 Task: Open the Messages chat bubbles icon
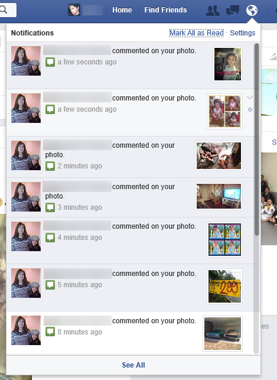(x=233, y=11)
